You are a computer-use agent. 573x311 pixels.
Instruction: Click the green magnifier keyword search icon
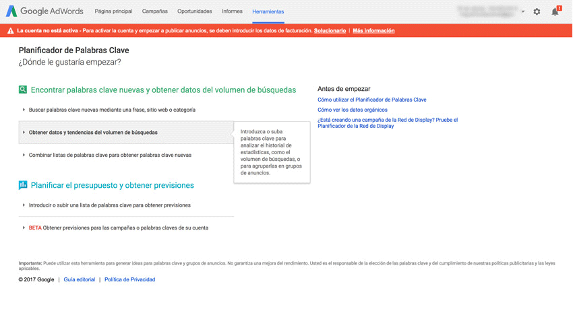[23, 90]
